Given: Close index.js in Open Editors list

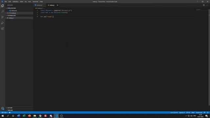Looking at the screenshot, I should click(8, 13).
